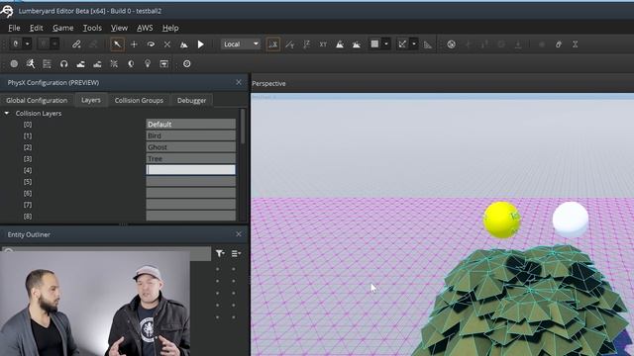
Task: Focus the empty layer [4] name field
Action: 191,170
